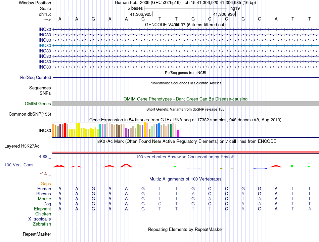Screen dimensions: 319x242
Task: Open the GTEx Gene Expression track title
Action: coord(185,120)
